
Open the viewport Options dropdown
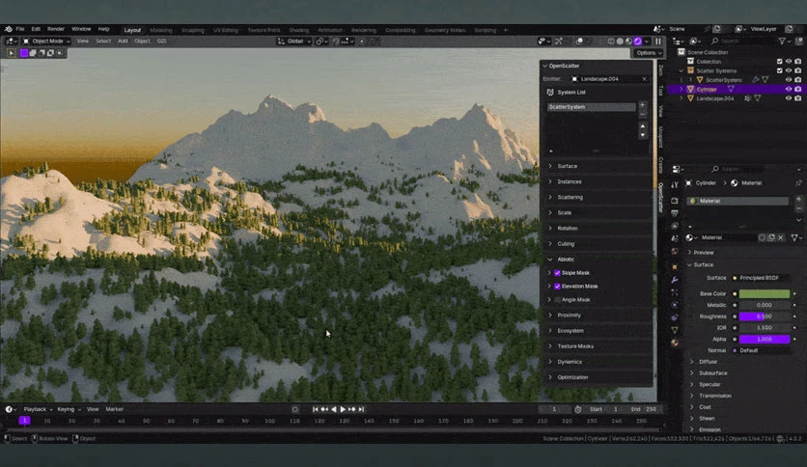[648, 53]
